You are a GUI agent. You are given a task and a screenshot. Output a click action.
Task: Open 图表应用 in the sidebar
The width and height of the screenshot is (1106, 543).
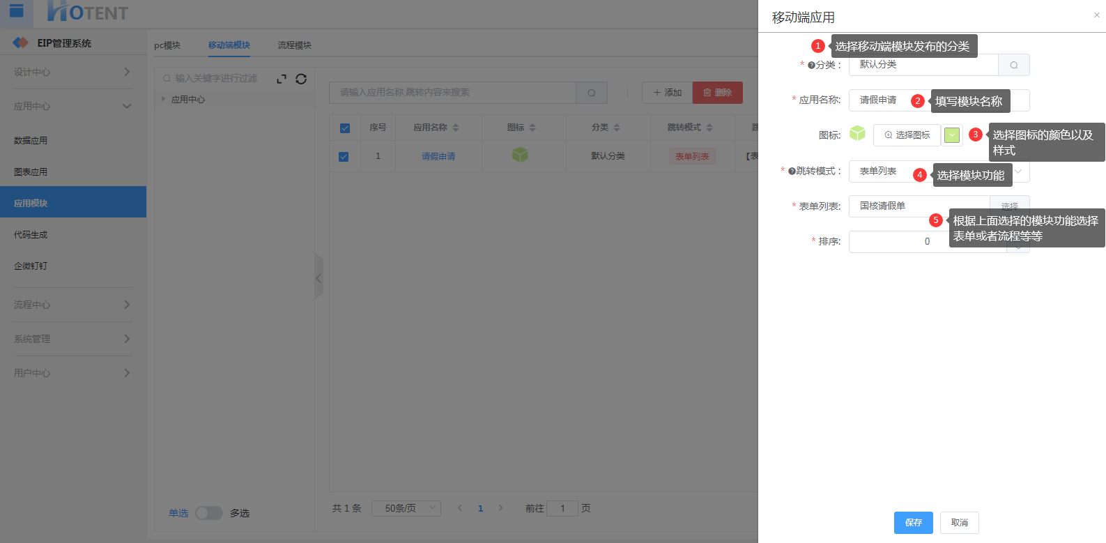pyautogui.click(x=73, y=171)
